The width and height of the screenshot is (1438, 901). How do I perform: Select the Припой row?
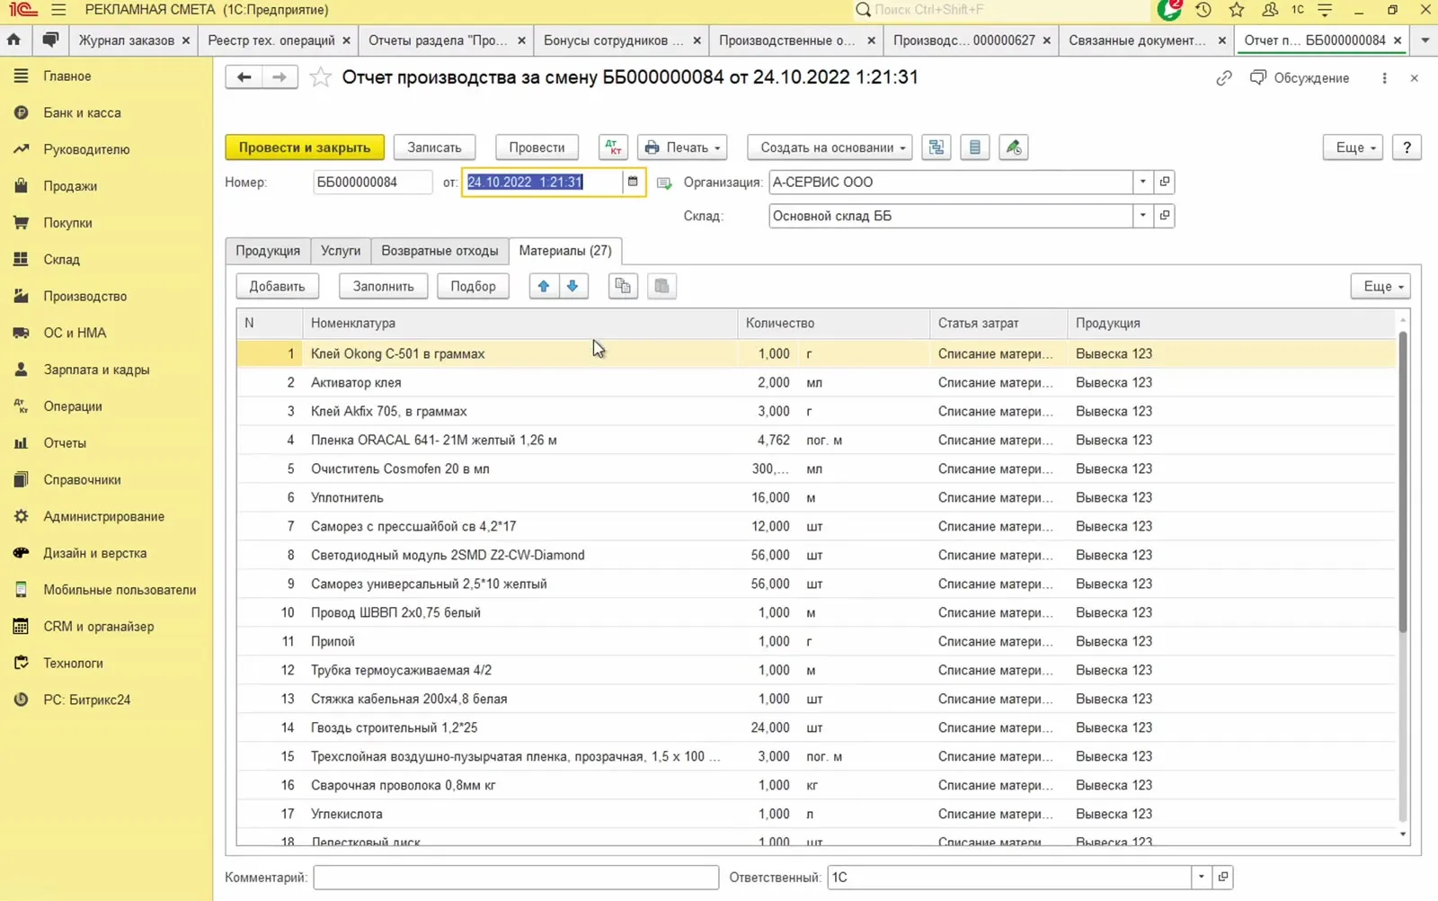click(816, 641)
